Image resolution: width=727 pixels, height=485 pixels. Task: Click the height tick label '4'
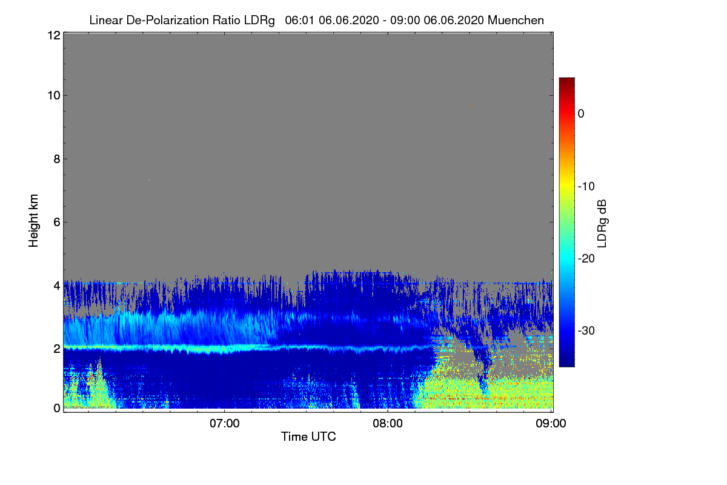click(56, 285)
